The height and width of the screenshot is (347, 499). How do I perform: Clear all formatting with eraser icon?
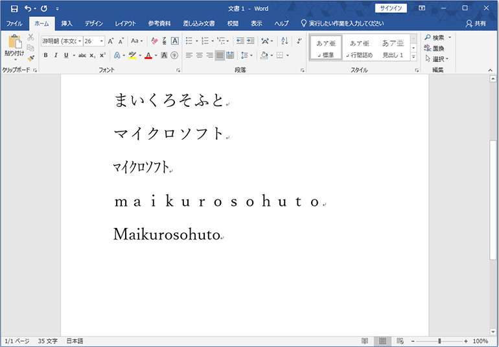point(154,41)
